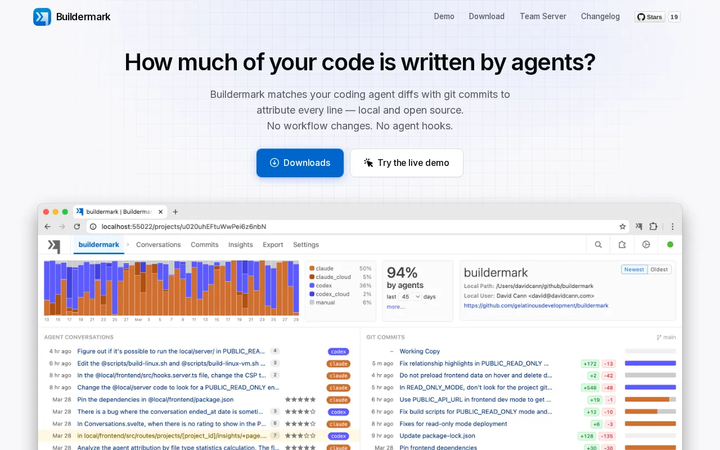Switch to Conversations tab
This screenshot has height=450, width=720.
coord(159,245)
